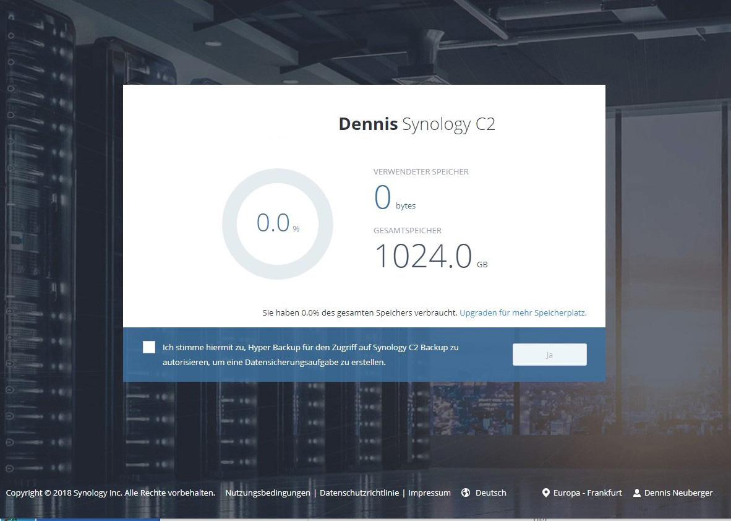Click the 1024.0 GB total storage value
731x521 pixels.
(x=431, y=257)
